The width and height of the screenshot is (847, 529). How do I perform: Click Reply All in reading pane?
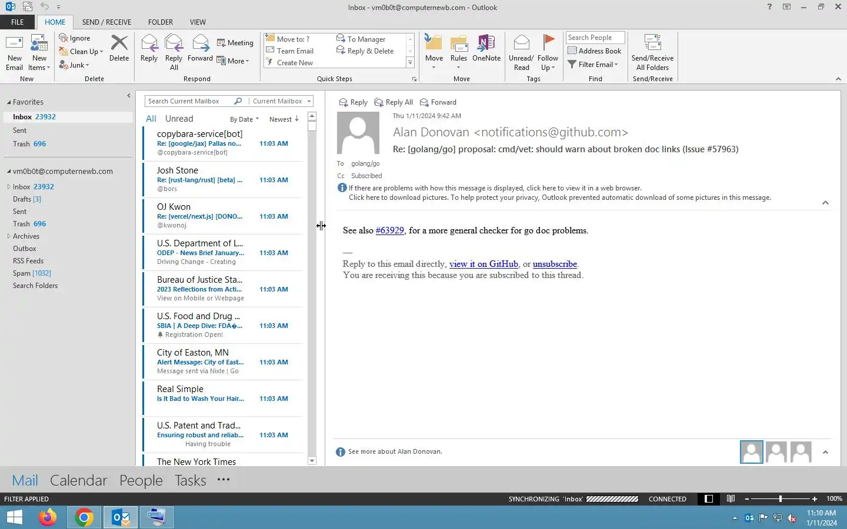394,102
